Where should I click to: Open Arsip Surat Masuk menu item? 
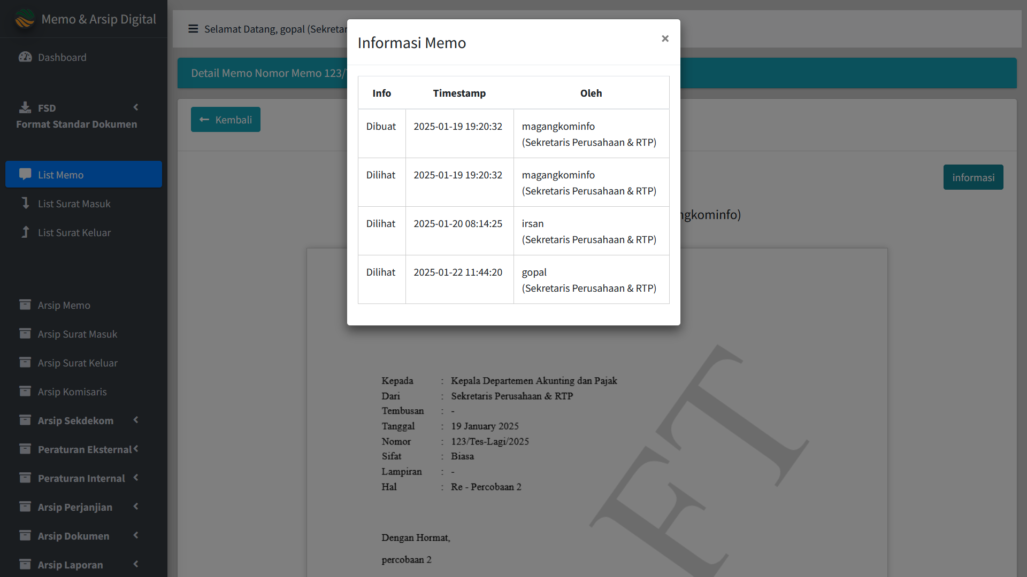click(x=78, y=334)
